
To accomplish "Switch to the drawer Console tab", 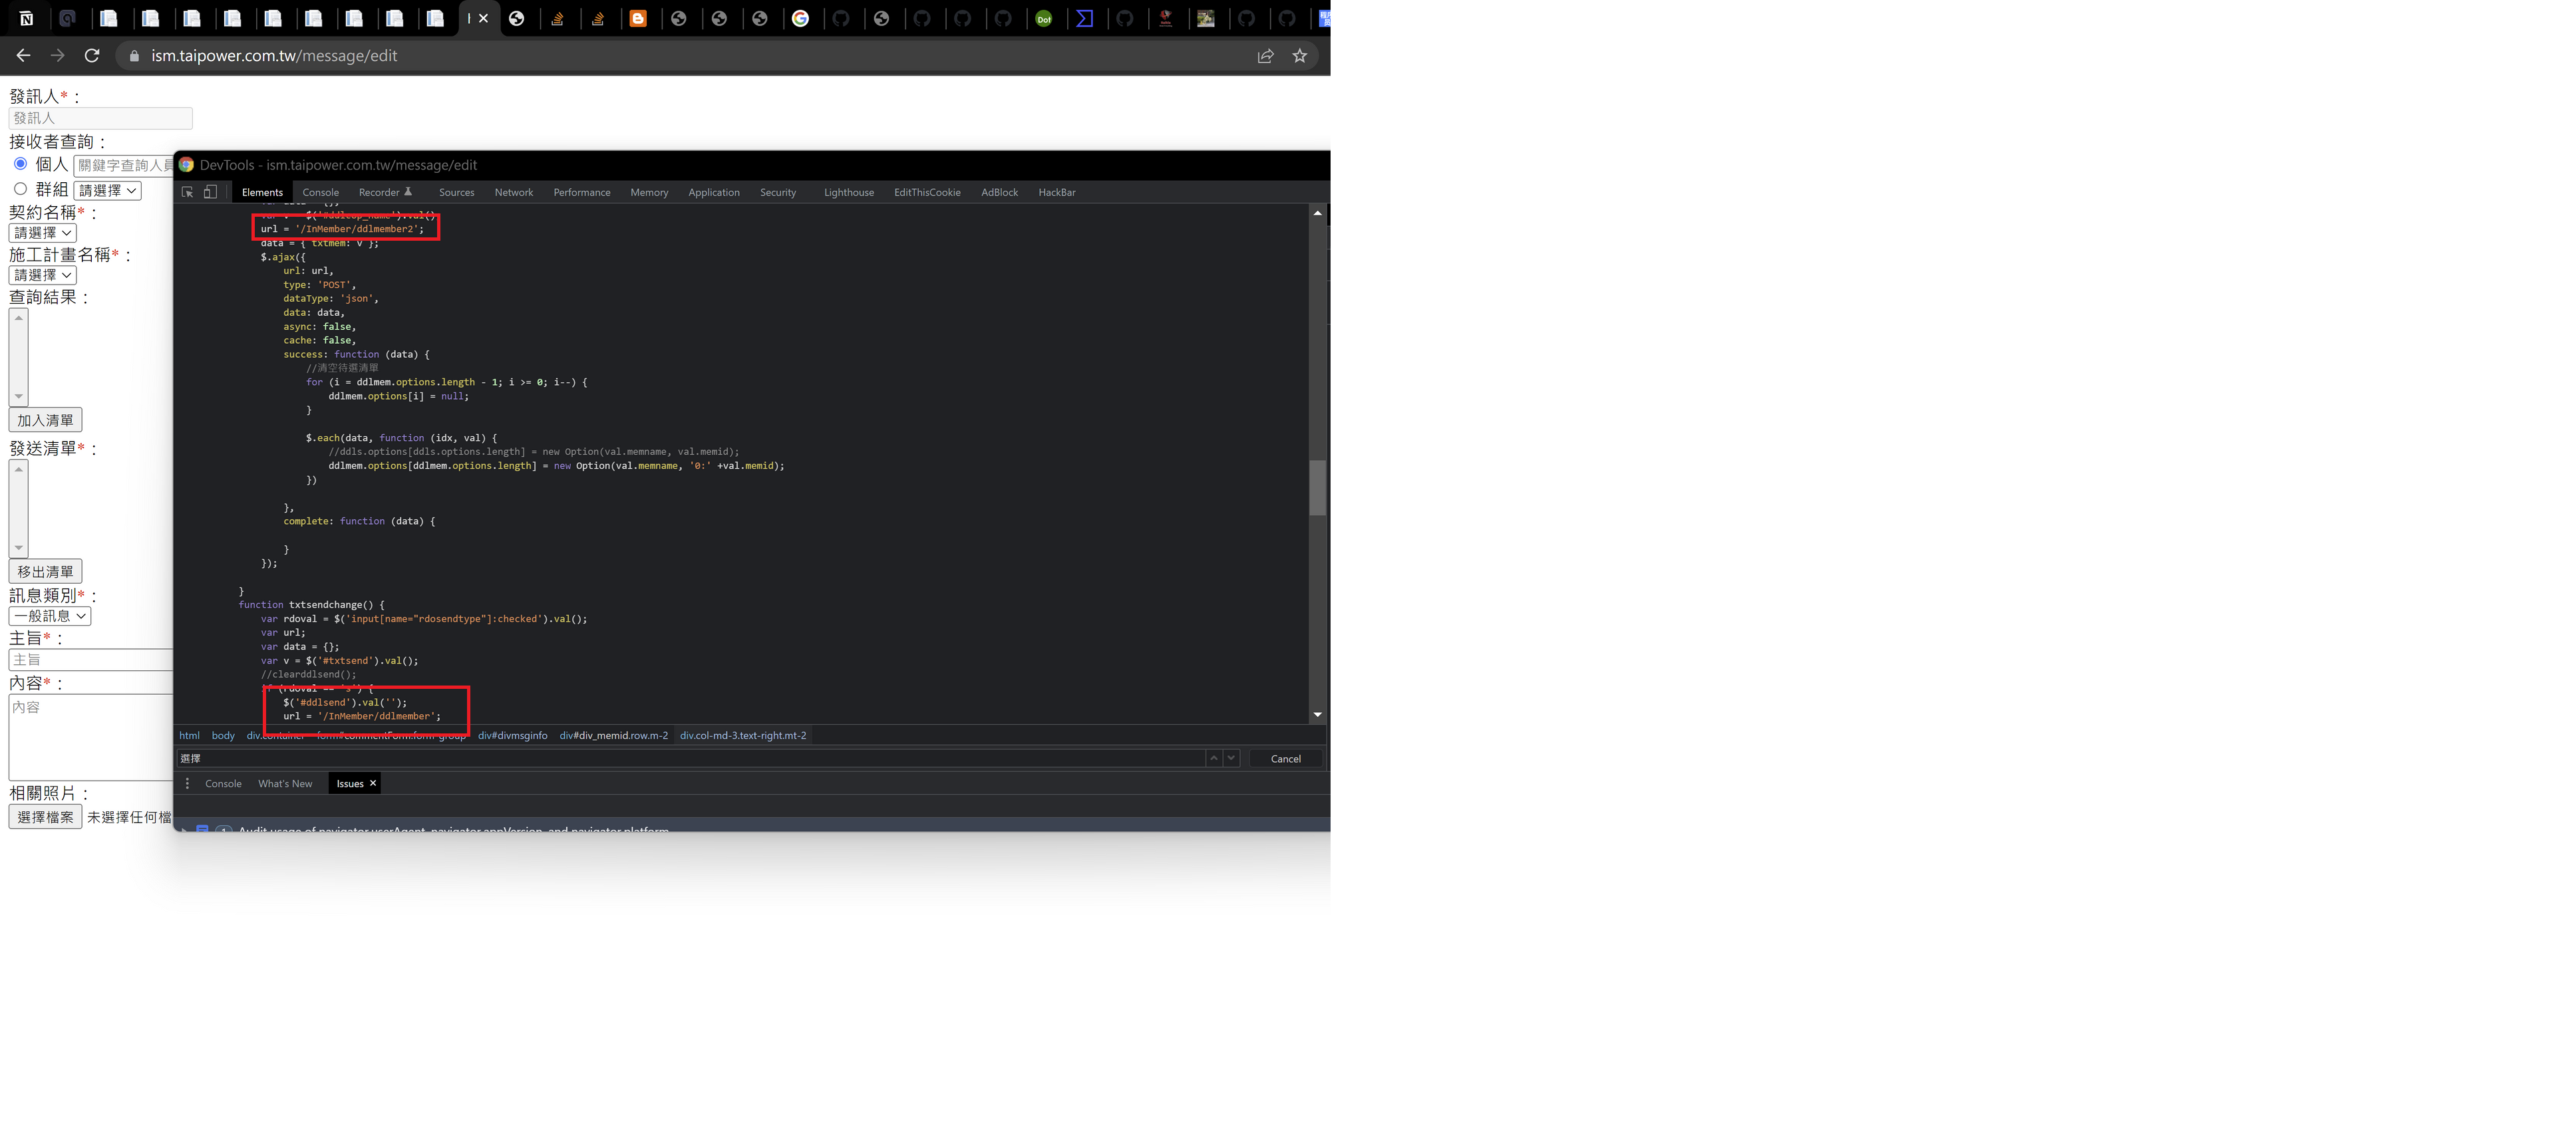I will click(223, 783).
